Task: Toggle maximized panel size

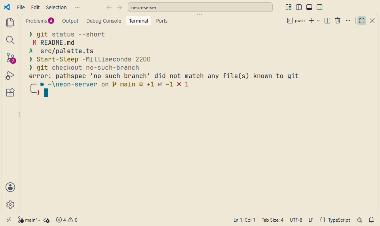Action: 361,21
